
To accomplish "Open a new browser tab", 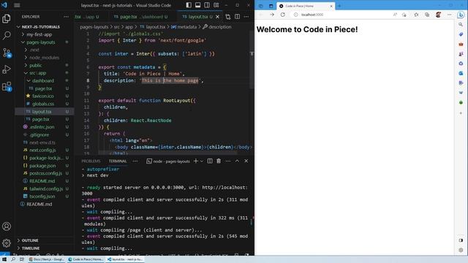I will pos(339,6).
